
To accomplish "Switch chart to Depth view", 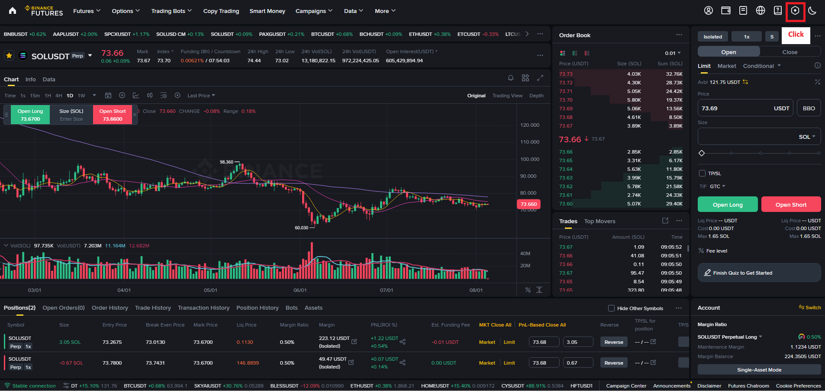I will [x=536, y=96].
